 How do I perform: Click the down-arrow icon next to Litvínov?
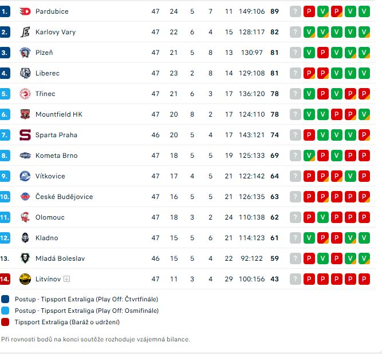tap(67, 279)
